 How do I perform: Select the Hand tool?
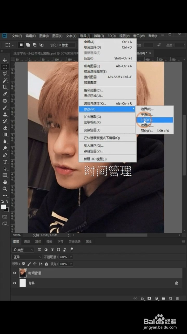pos(5,182)
